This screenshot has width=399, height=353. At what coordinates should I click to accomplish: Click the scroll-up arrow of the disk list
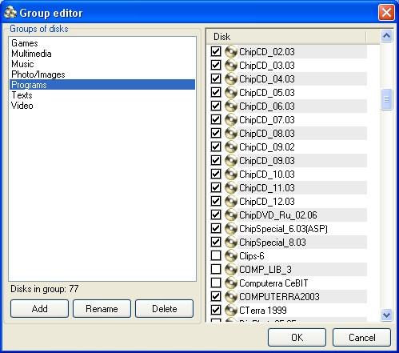(386, 36)
